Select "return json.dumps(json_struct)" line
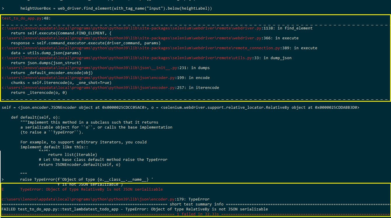This screenshot has height=218, width=391. click(46, 63)
